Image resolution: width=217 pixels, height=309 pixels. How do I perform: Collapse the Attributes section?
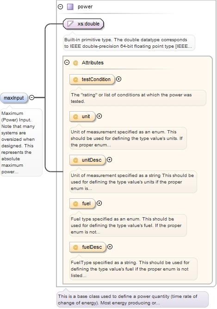67,63
